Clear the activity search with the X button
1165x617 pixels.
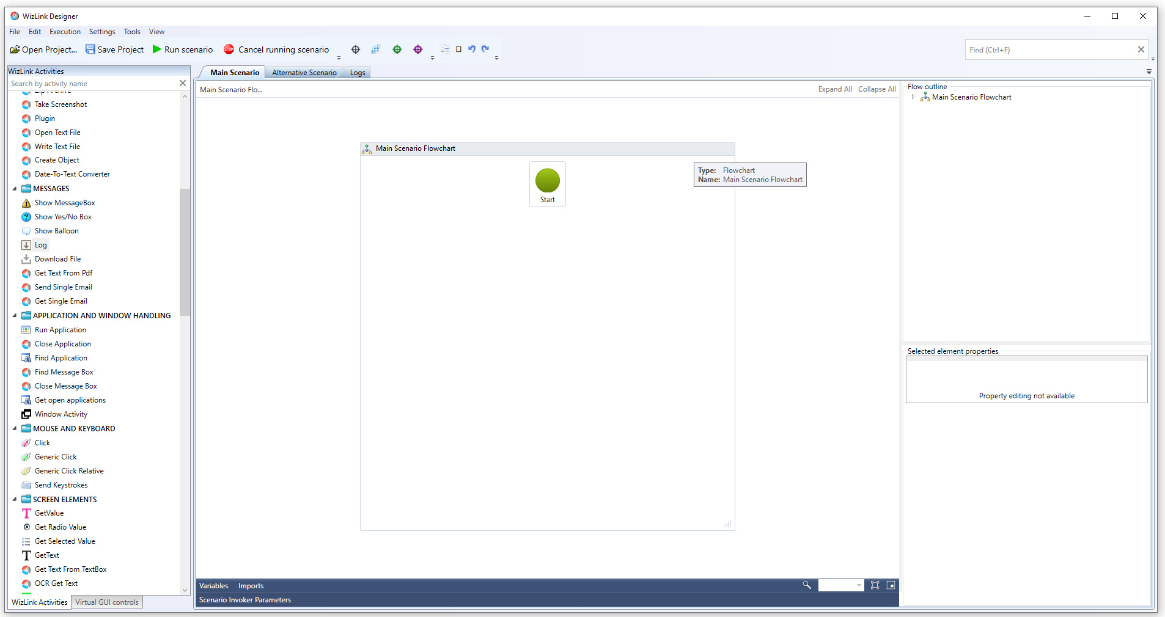click(x=182, y=83)
